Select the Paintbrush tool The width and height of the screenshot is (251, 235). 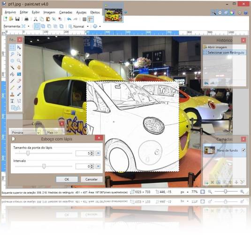click(x=12, y=81)
